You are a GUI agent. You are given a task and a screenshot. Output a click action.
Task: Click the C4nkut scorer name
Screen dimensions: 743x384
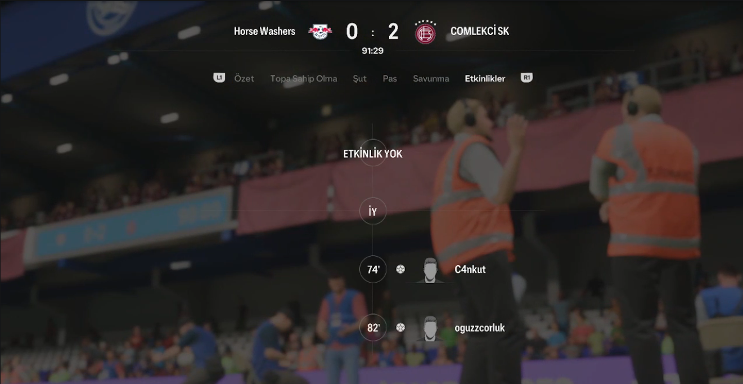470,269
